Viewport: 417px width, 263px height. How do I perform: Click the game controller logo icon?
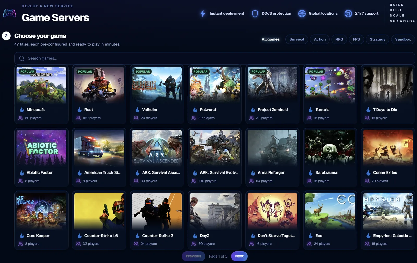tap(9, 13)
